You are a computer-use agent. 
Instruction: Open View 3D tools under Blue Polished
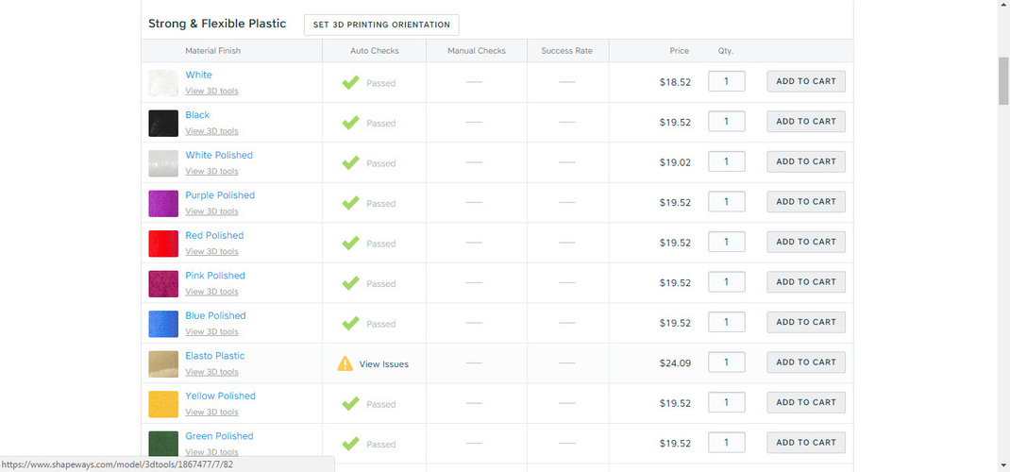[212, 331]
